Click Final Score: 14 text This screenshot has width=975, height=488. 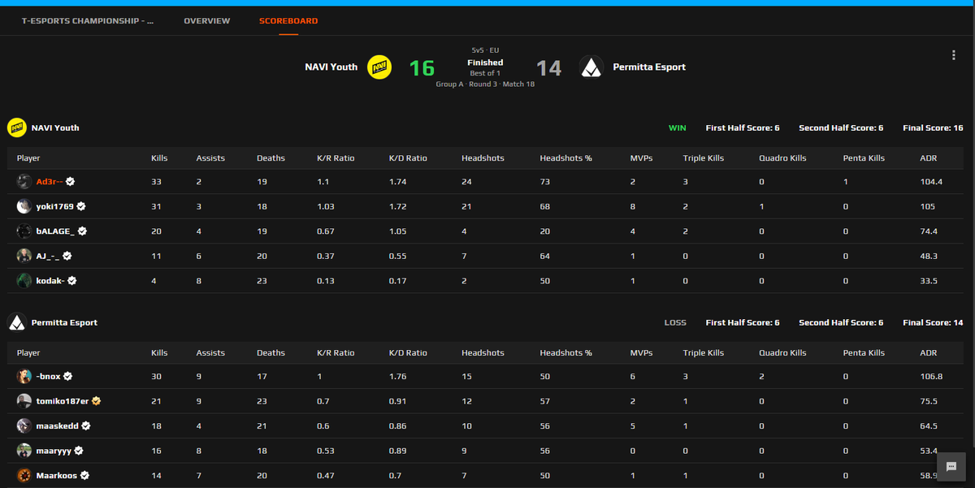click(933, 322)
